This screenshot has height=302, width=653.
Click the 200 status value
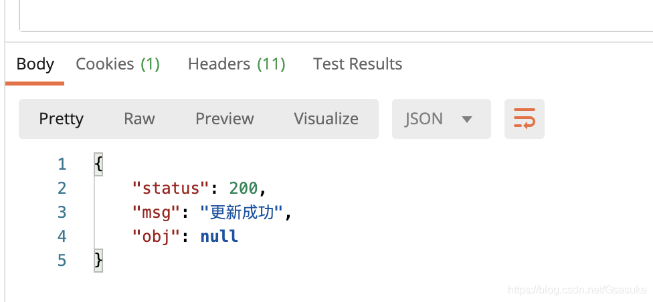(x=244, y=188)
